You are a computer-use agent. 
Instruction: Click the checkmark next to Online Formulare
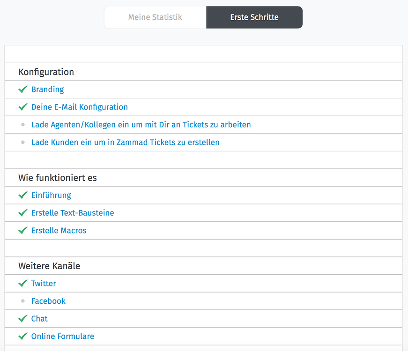(22, 336)
